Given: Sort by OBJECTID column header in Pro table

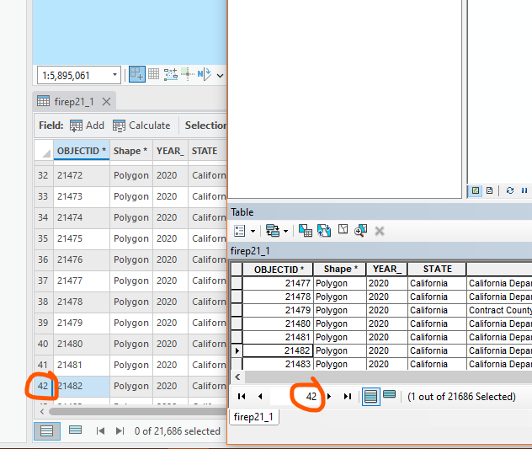Looking at the screenshot, I should click(x=82, y=151).
